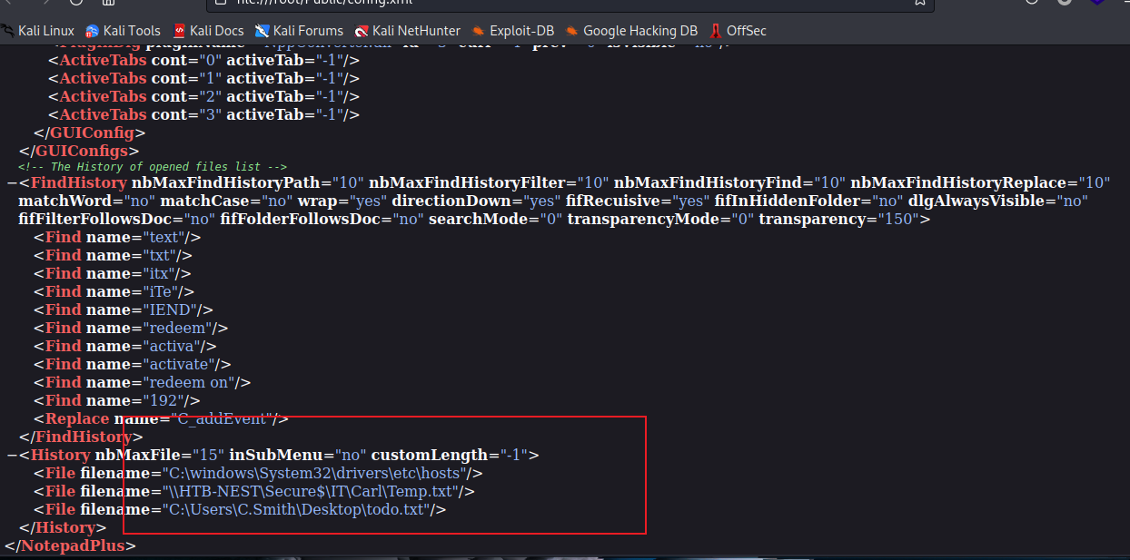Click the Find name="activate" line
The height and width of the screenshot is (560, 1130).
point(134,364)
